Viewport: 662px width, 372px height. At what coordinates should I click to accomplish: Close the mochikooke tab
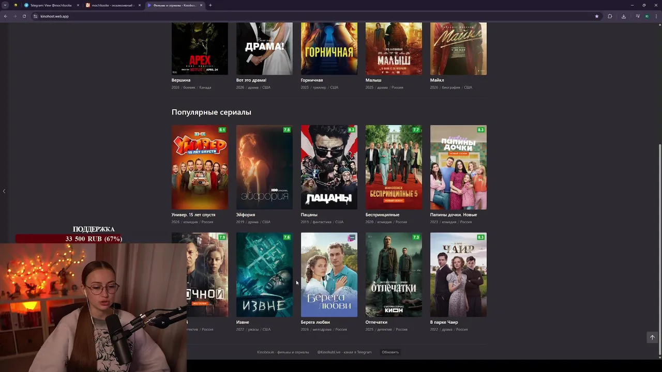(139, 5)
